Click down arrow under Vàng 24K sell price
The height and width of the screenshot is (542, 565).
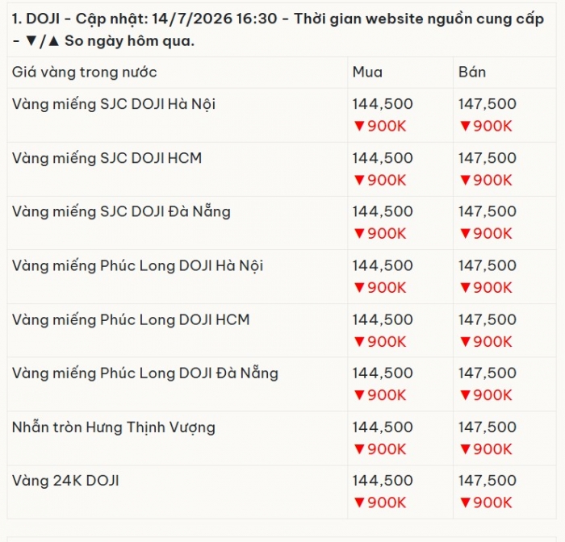[x=465, y=502]
